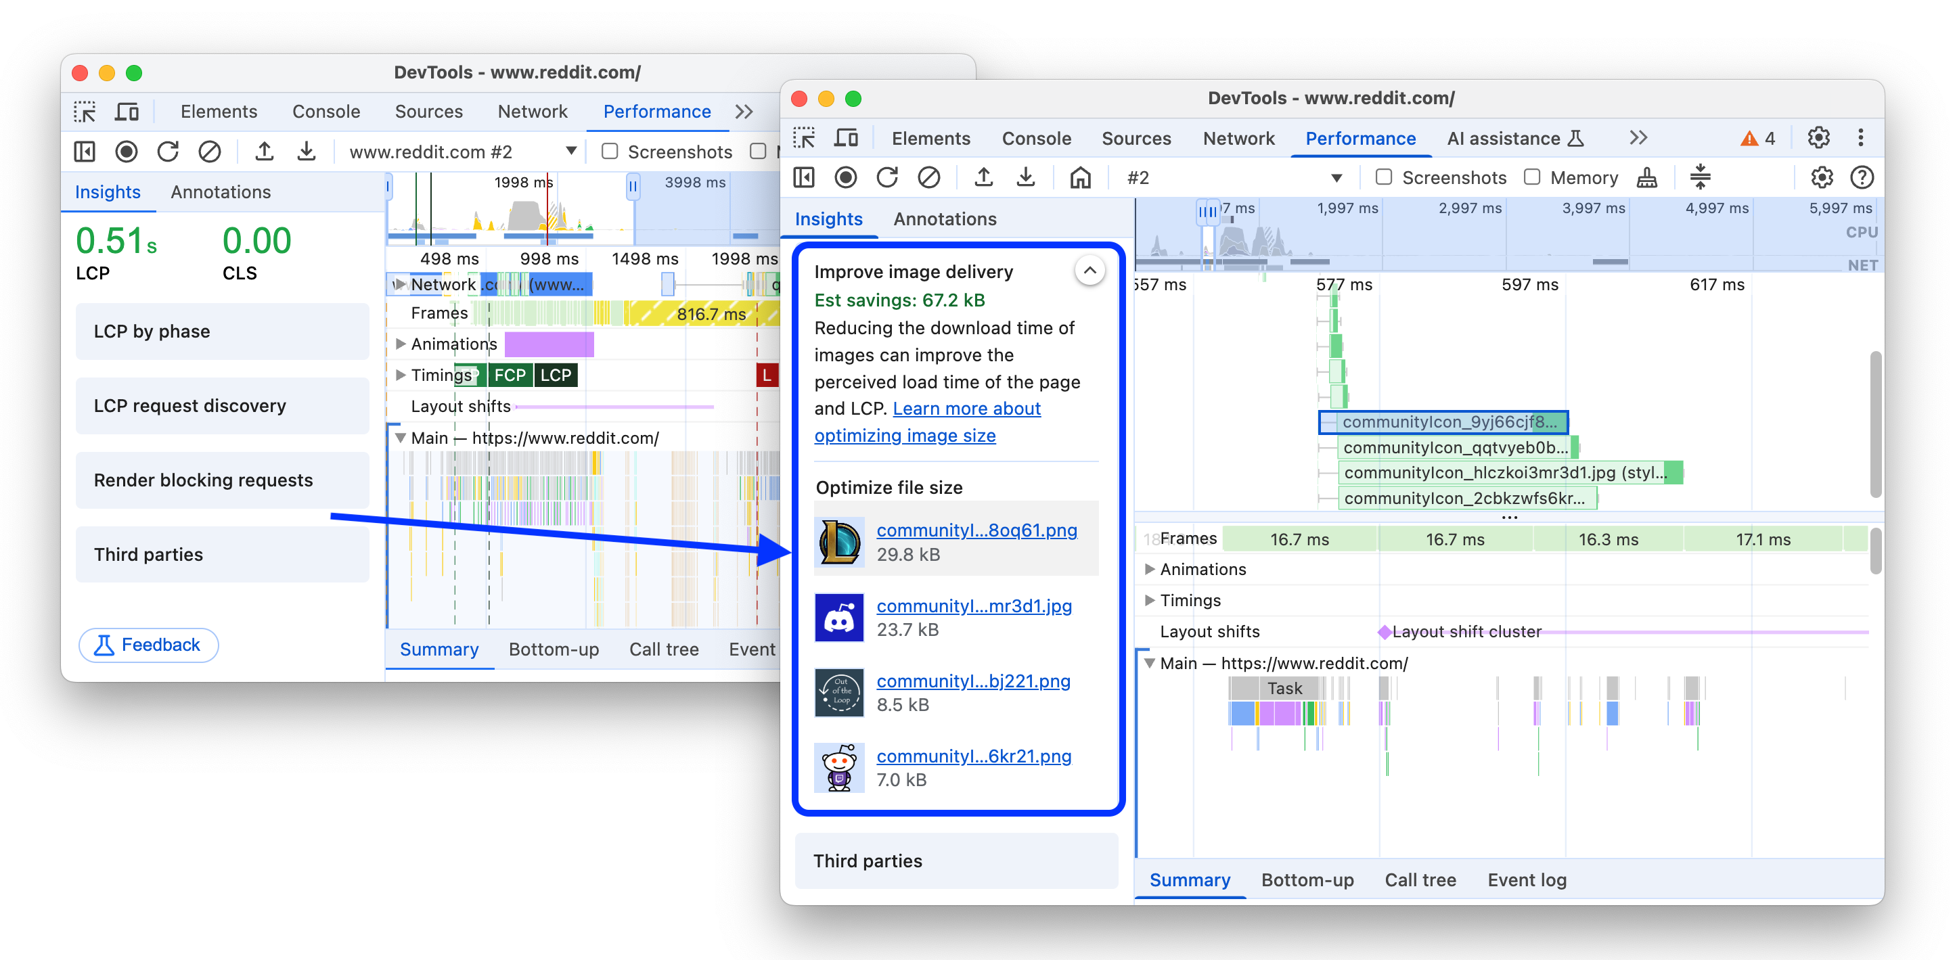Screen dimensions: 1955x960
Task: Click the AI assistance icon
Action: point(1583,139)
